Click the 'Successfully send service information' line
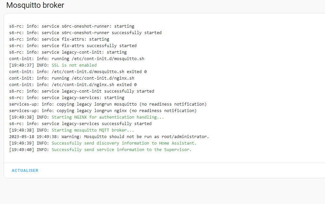This screenshot has height=204, width=325. (122, 150)
